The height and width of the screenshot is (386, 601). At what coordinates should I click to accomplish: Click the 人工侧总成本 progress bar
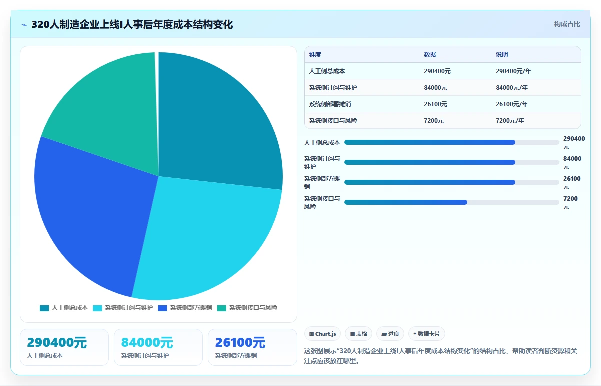(x=452, y=142)
